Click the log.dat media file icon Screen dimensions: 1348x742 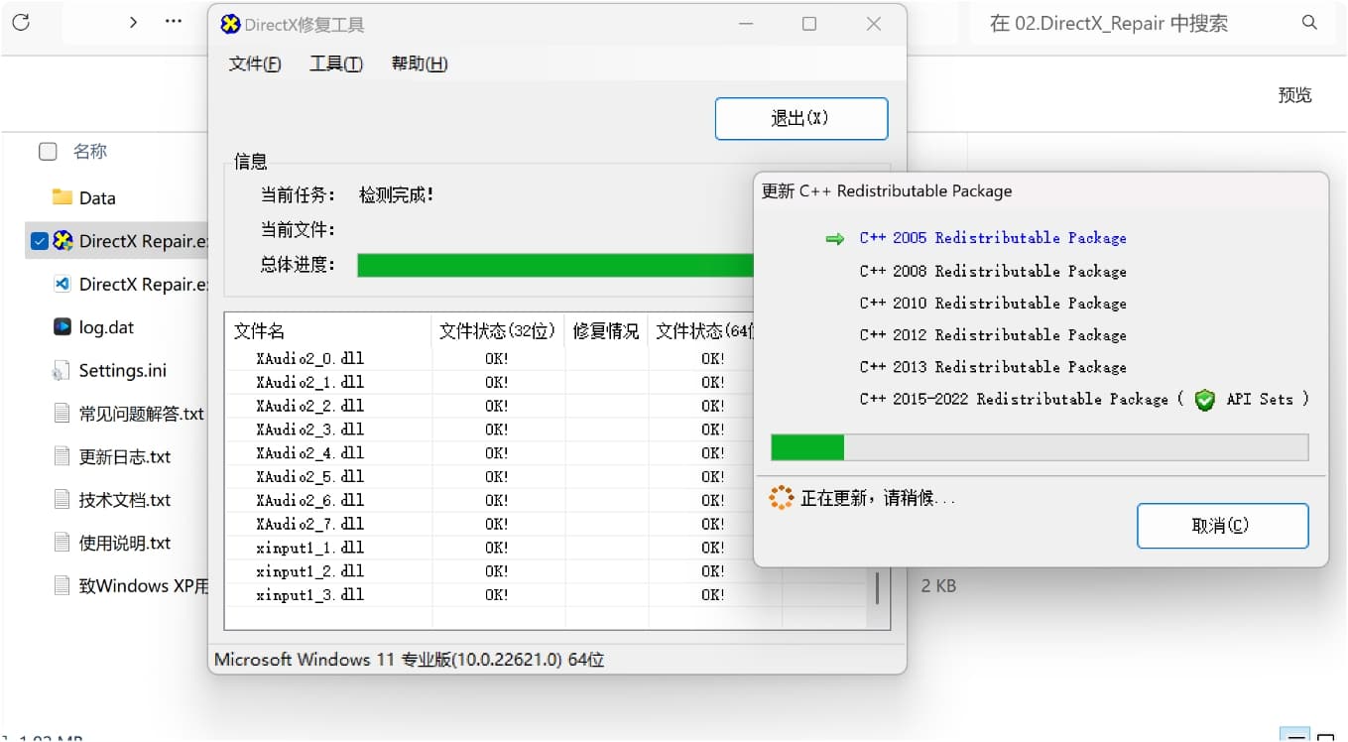point(61,326)
